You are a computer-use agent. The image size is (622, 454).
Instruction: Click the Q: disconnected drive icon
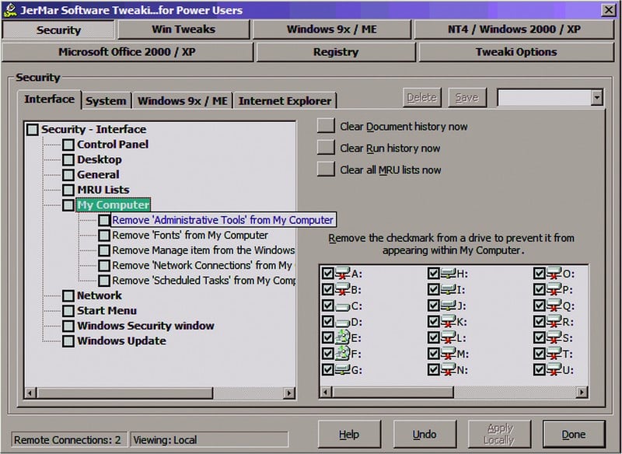(x=554, y=306)
